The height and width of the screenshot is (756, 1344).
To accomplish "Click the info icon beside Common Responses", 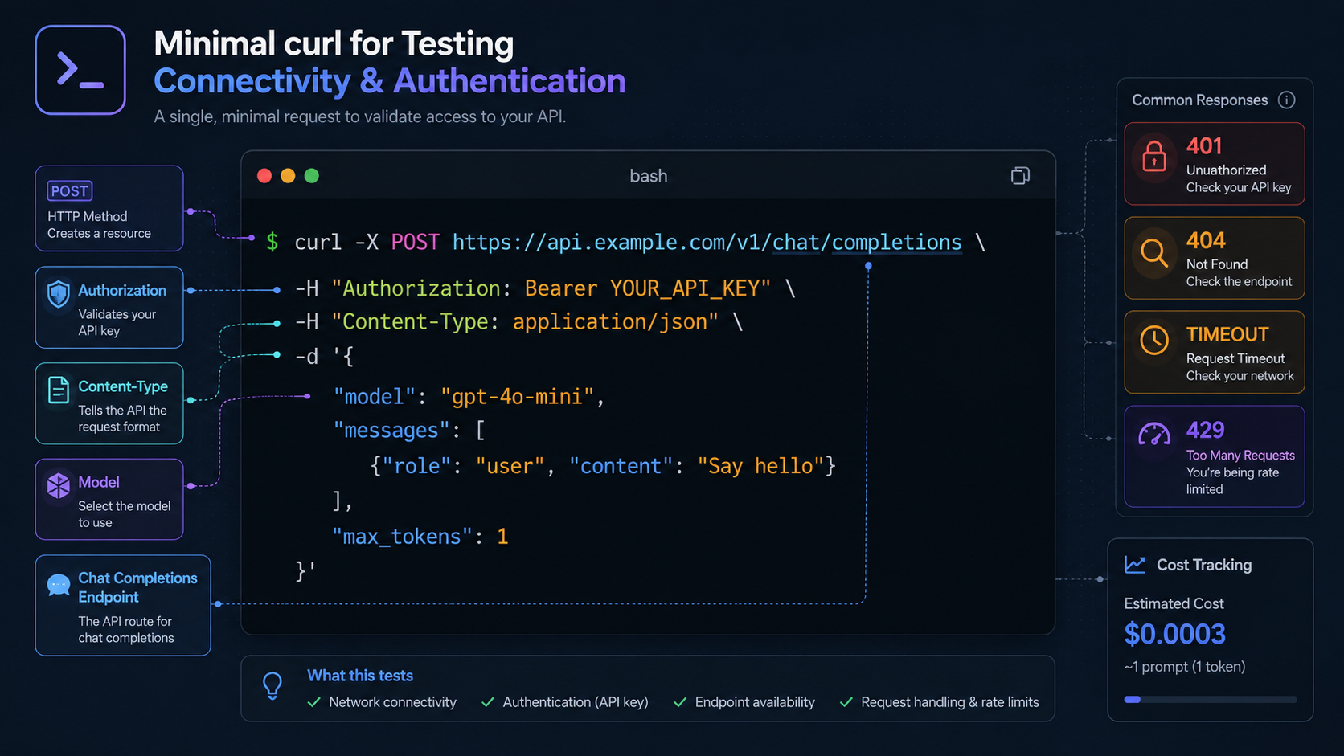I will [x=1287, y=100].
